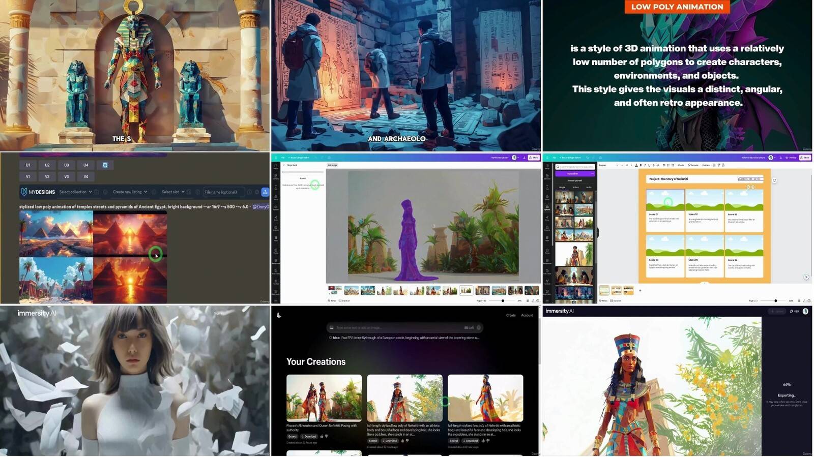Image resolution: width=814 pixels, height=457 pixels.
Task: Click the Share button in Magic Edit window
Action: (x=534, y=158)
